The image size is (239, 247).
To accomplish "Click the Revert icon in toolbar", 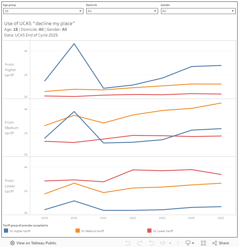I will click(x=151, y=243).
